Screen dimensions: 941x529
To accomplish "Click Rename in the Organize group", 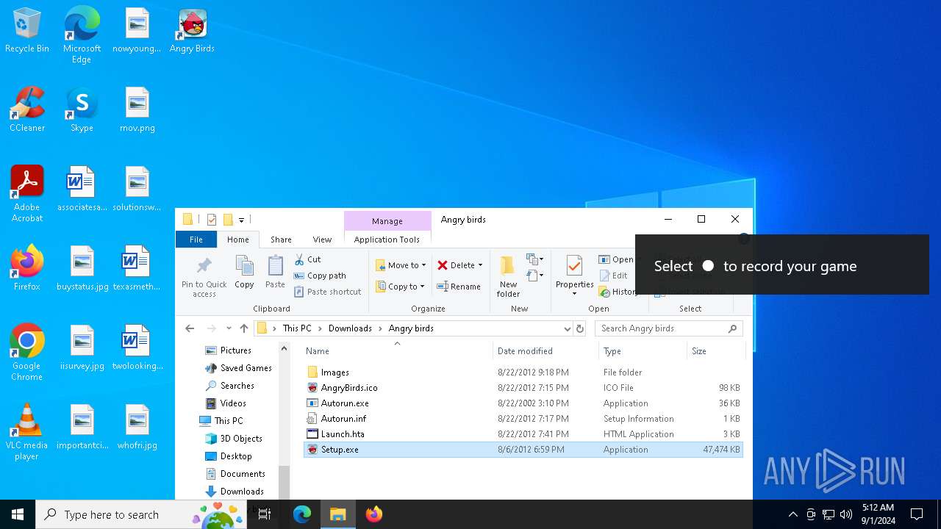I will tap(458, 287).
